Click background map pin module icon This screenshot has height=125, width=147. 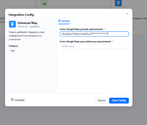tap(118, 3)
